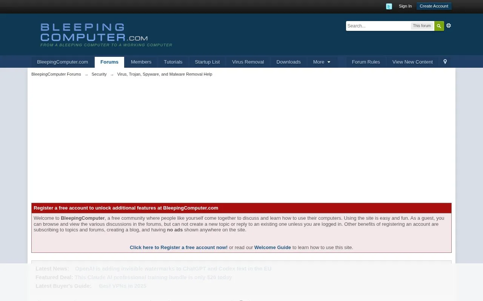Open the Welcome Guide link
Viewport: 483px width, 301px height.
[x=272, y=248]
